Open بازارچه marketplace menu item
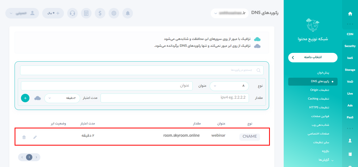 click(326, 151)
